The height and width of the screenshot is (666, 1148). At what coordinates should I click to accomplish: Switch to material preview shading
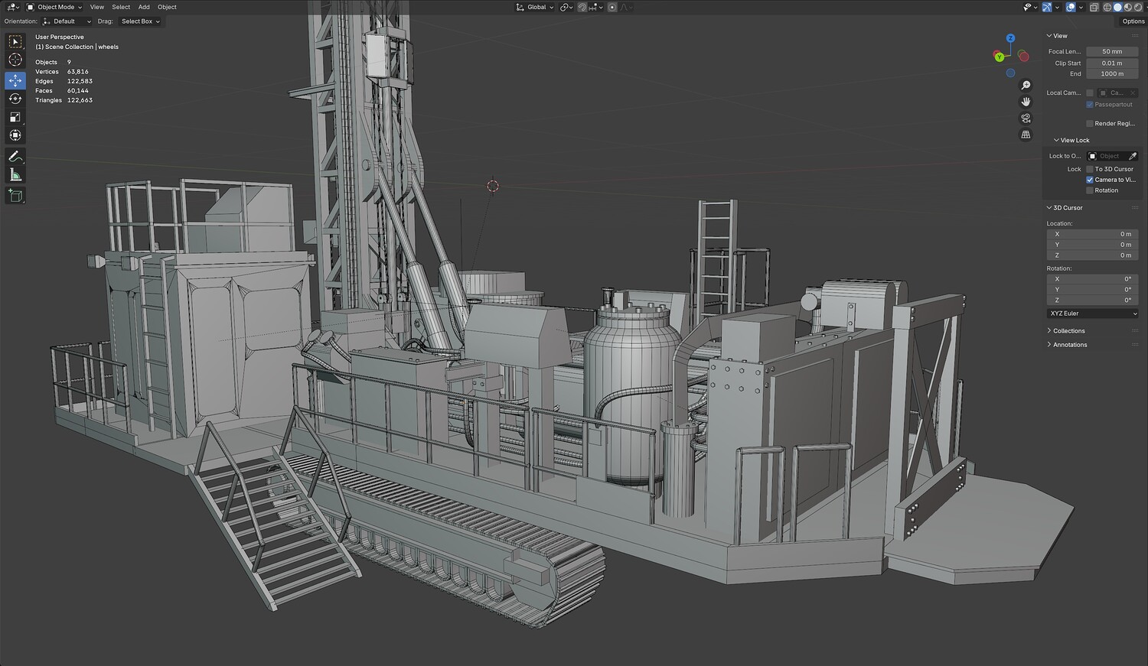(1127, 7)
